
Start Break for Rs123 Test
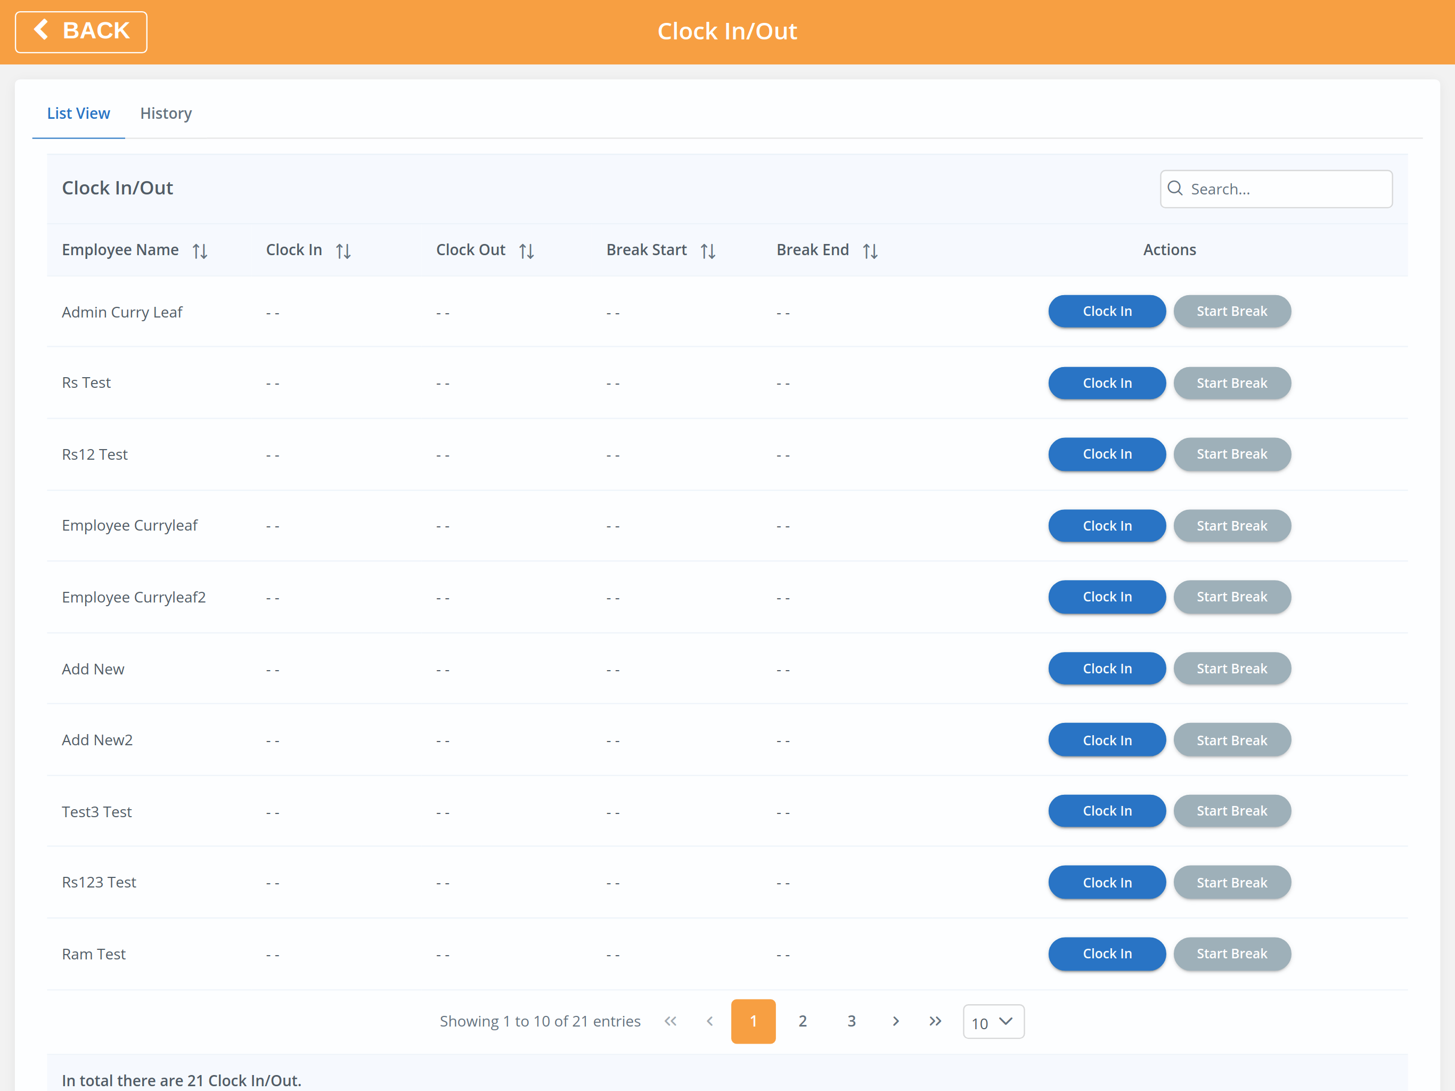coord(1232,882)
